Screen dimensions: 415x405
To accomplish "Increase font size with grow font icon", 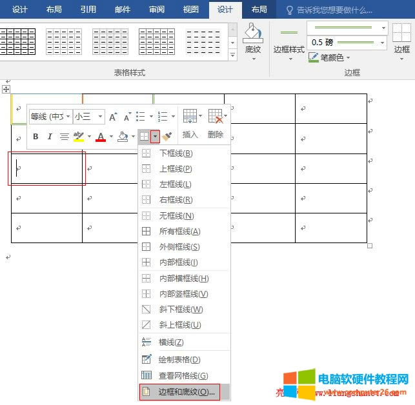I will [x=113, y=117].
